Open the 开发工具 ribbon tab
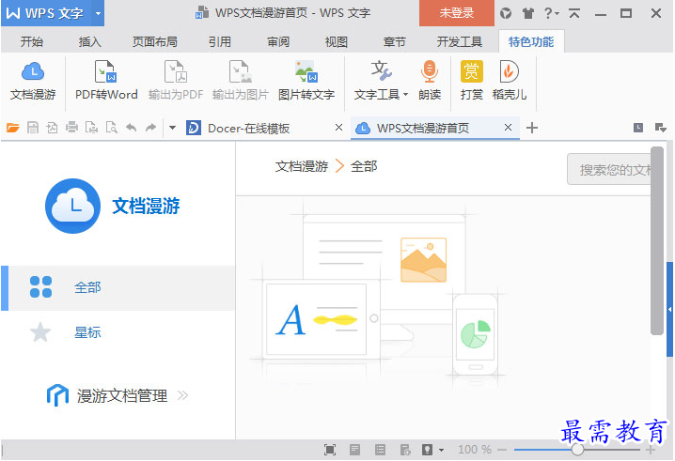The height and width of the screenshot is (461, 675). point(460,41)
